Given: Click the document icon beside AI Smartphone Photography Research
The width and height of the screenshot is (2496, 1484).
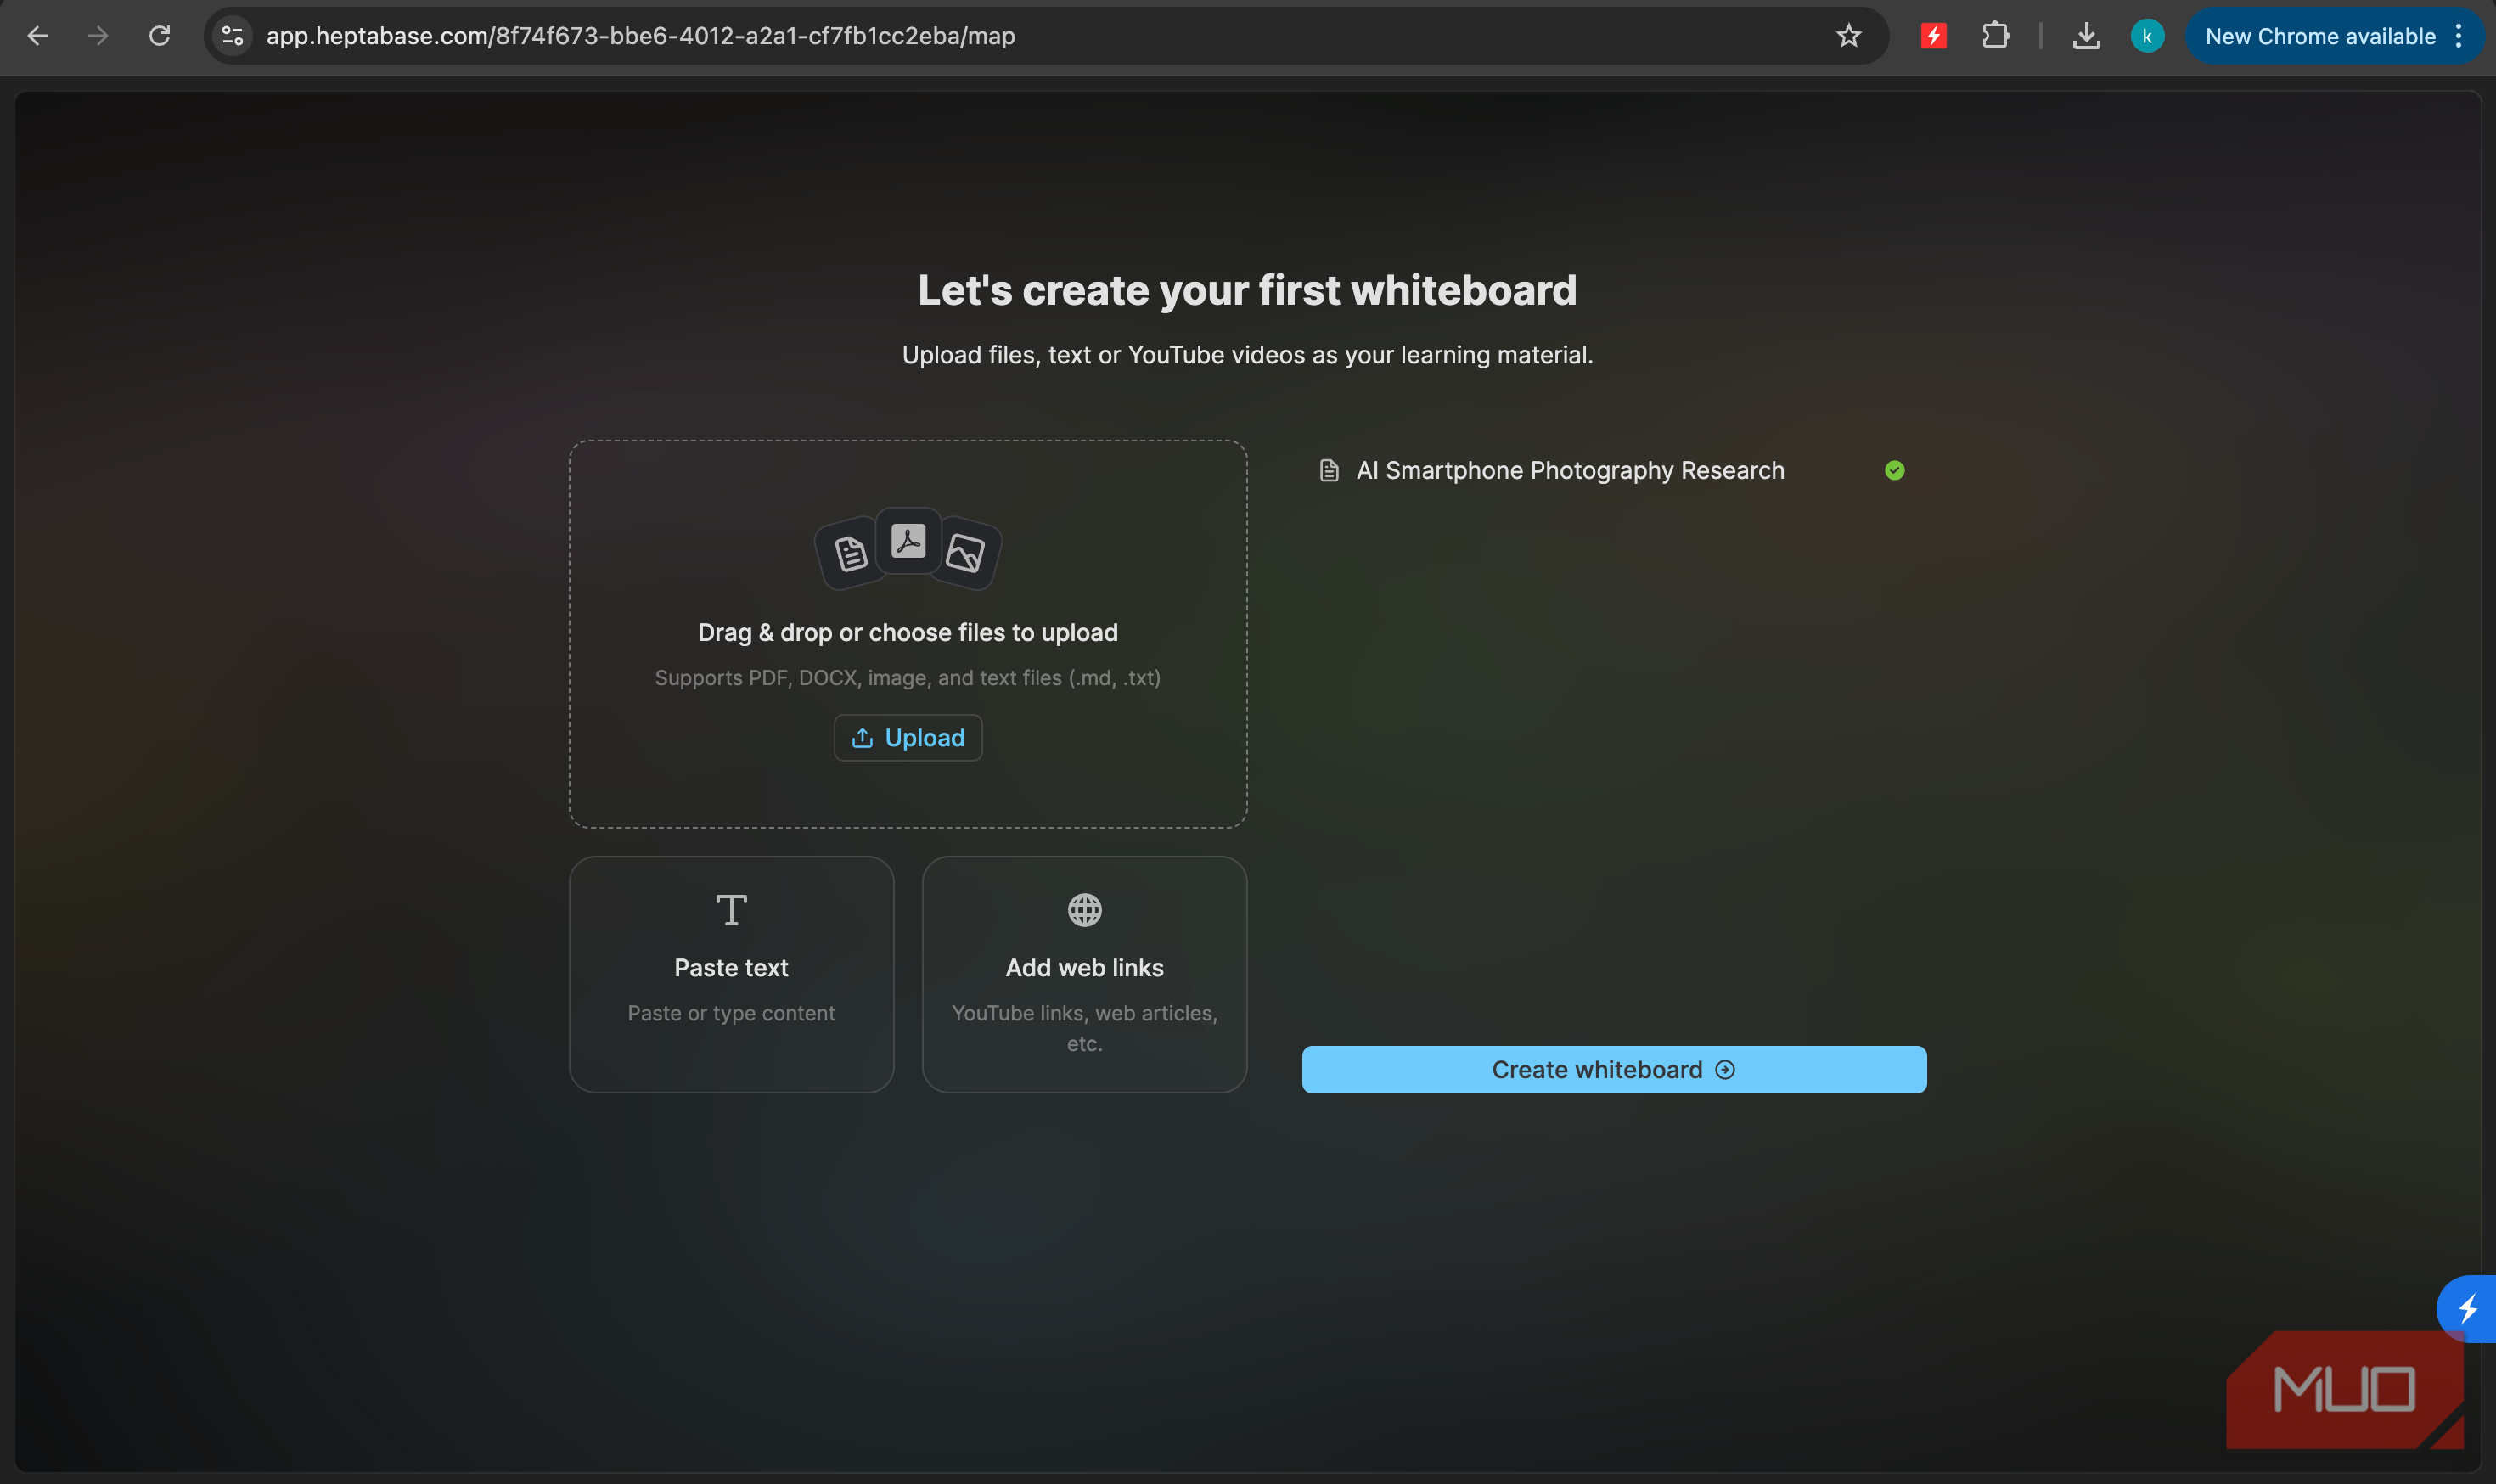Looking at the screenshot, I should coord(1329,470).
